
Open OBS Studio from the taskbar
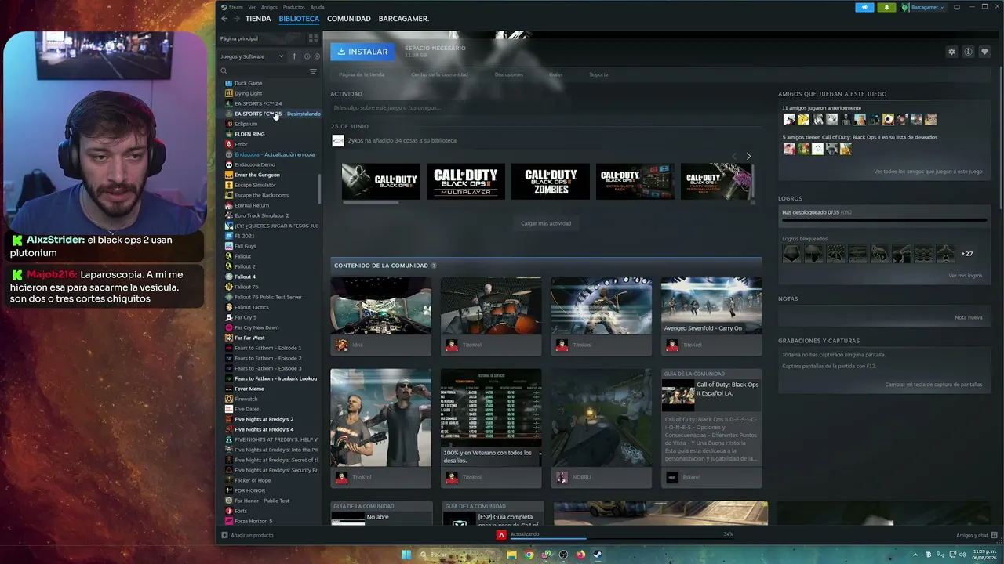point(563,555)
